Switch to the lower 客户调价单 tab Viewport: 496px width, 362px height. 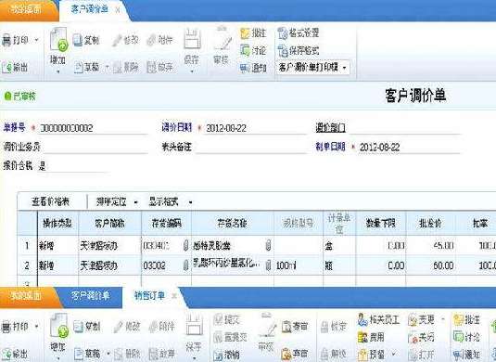[90, 296]
